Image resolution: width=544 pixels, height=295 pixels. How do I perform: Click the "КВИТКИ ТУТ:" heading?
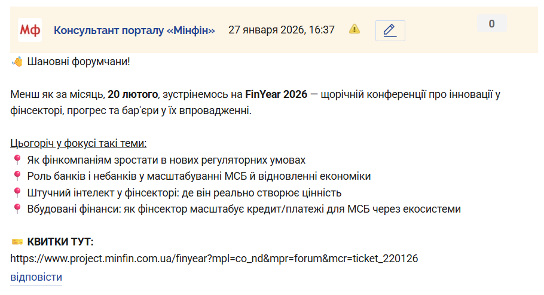(60, 242)
